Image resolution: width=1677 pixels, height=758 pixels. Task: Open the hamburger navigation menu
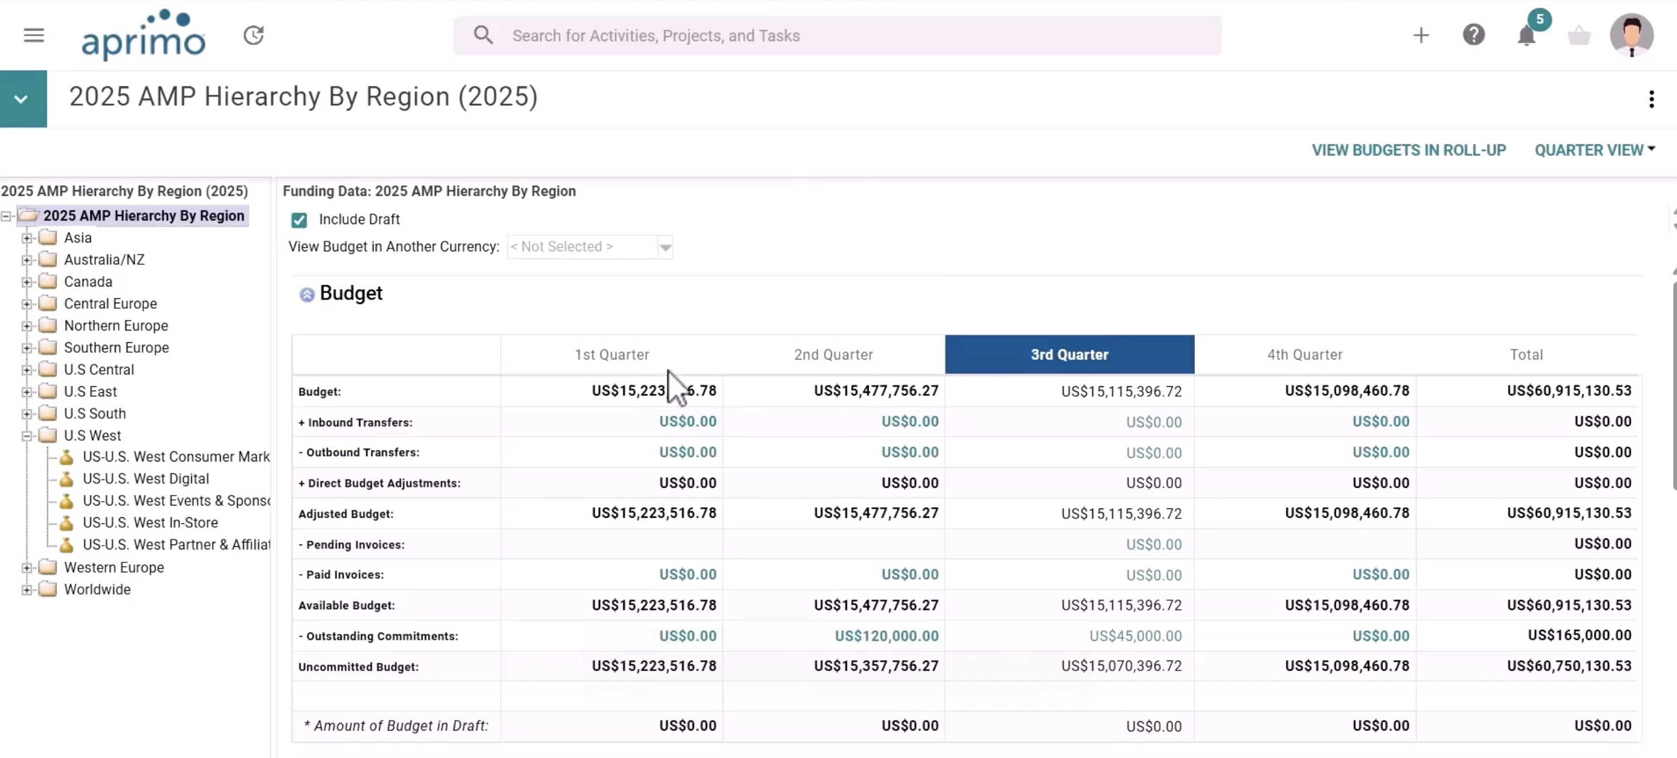click(34, 35)
